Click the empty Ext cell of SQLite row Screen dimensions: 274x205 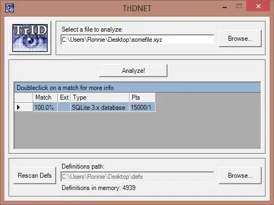[x=64, y=108]
